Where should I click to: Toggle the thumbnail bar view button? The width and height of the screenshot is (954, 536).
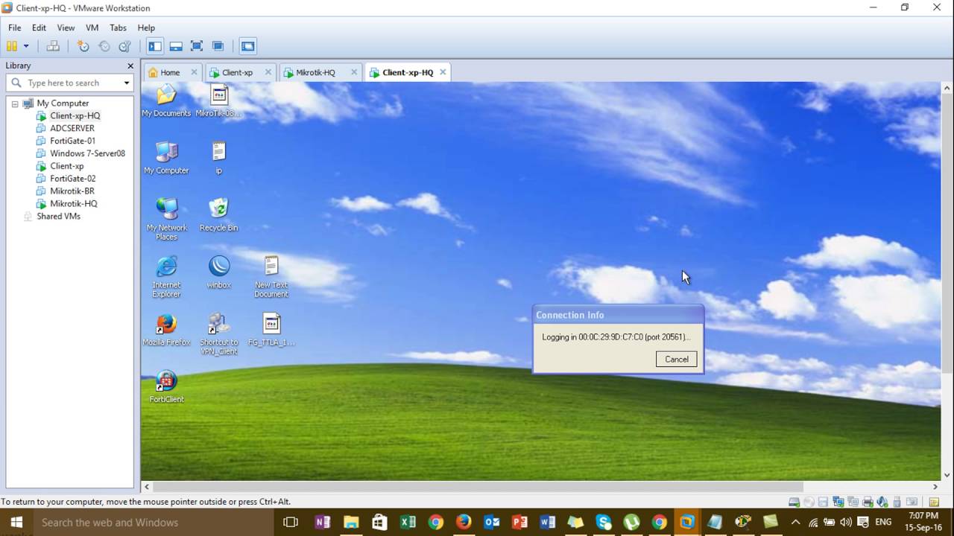pos(176,46)
